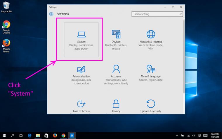
Task: Open the Windows Start menu
Action: [x=4, y=135]
